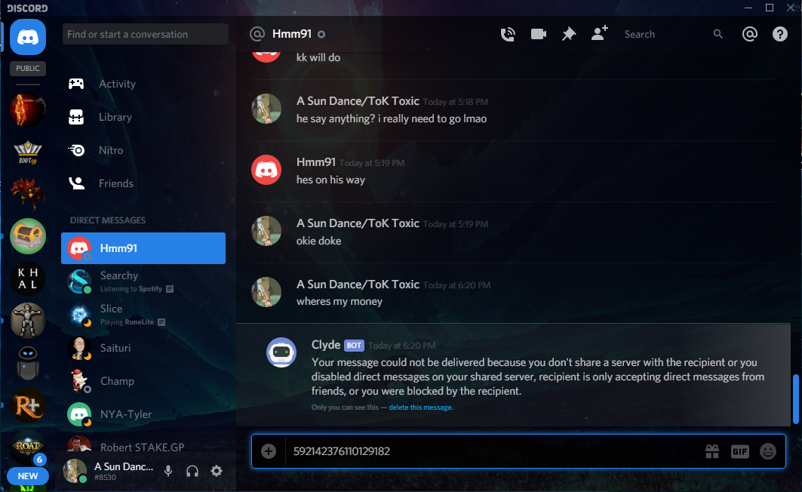
Task: Open the grey statue figure server icon
Action: click(28, 321)
